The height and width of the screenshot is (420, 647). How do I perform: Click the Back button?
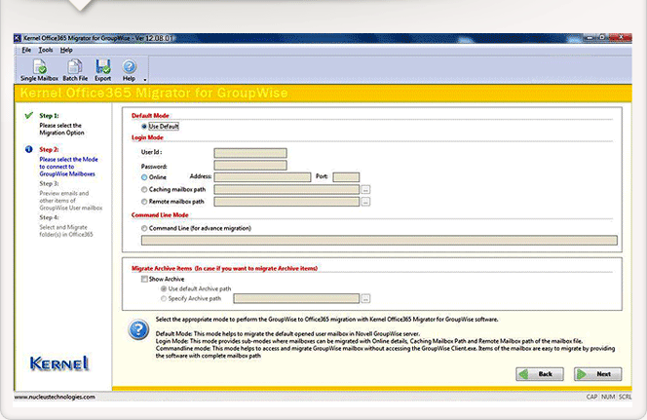[540, 374]
